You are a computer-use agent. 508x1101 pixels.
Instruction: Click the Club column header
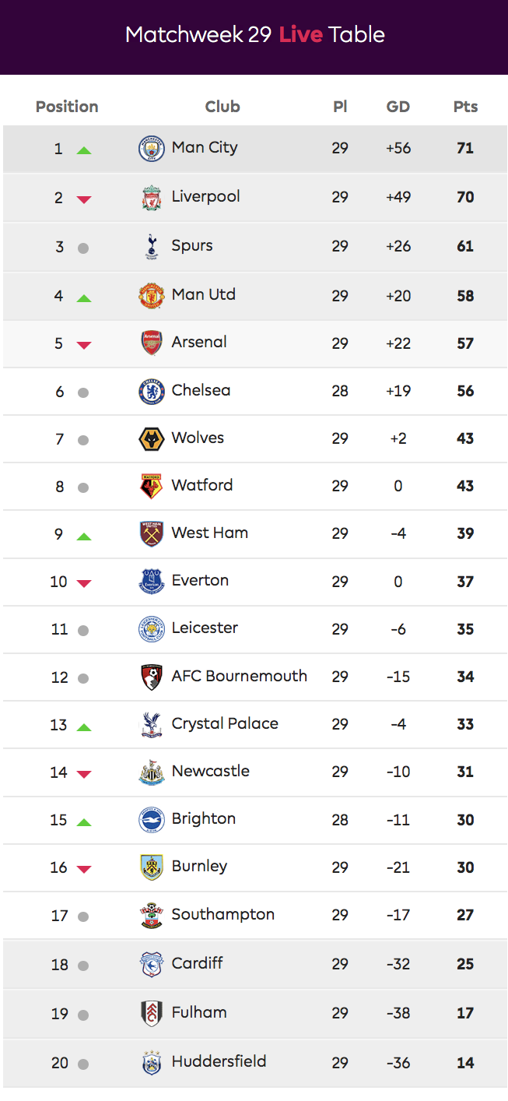tap(222, 107)
